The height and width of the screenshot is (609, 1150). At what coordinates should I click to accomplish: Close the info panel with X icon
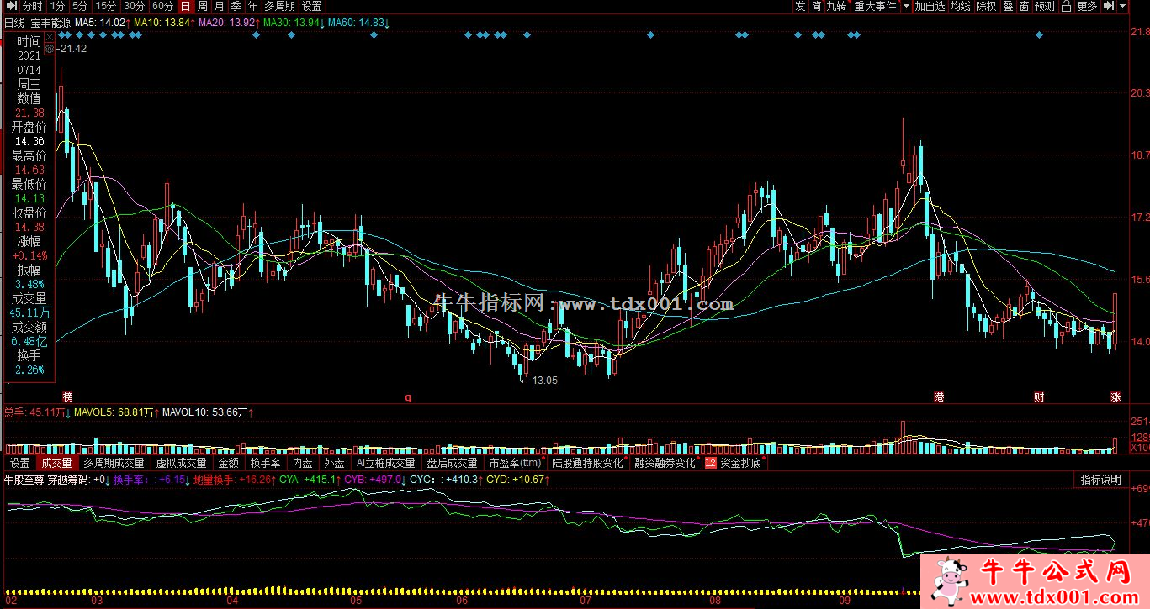click(x=49, y=38)
